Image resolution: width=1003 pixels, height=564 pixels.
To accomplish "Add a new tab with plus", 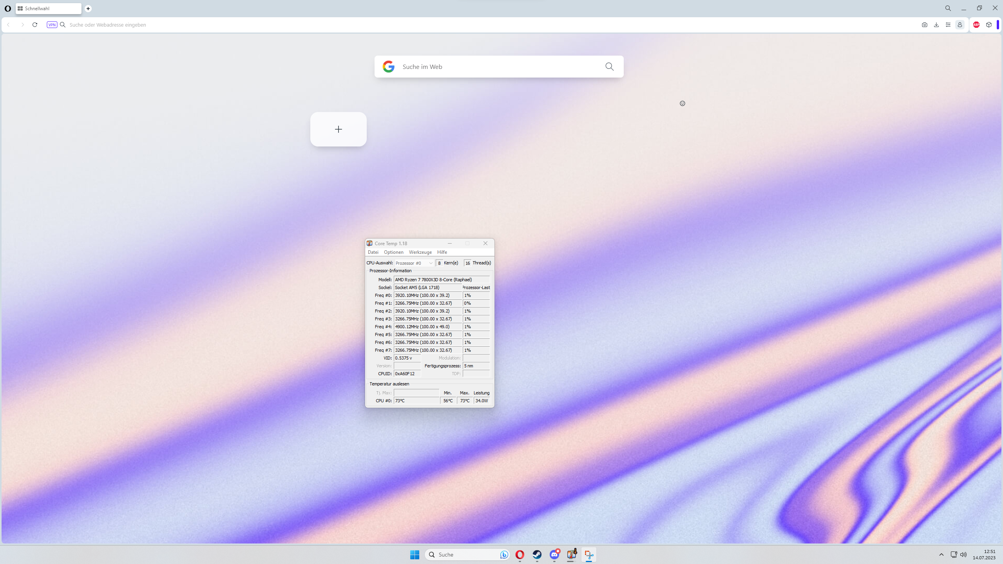I will point(88,8).
